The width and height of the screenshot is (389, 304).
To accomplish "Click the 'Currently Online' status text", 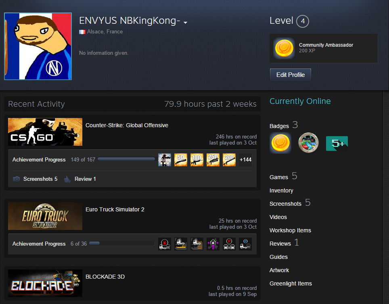I will click(300, 101).
